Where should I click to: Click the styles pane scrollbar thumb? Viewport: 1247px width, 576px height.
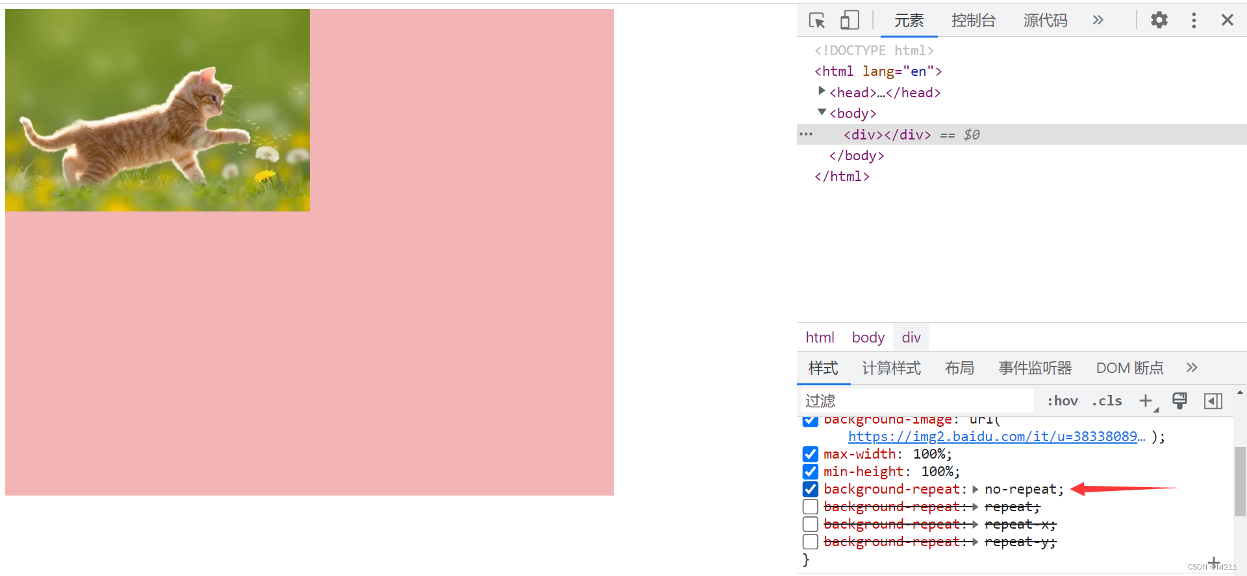(x=1240, y=481)
